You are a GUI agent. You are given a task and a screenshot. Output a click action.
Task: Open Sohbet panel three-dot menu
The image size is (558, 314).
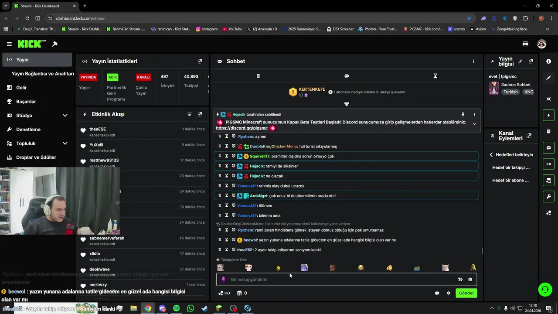473,61
